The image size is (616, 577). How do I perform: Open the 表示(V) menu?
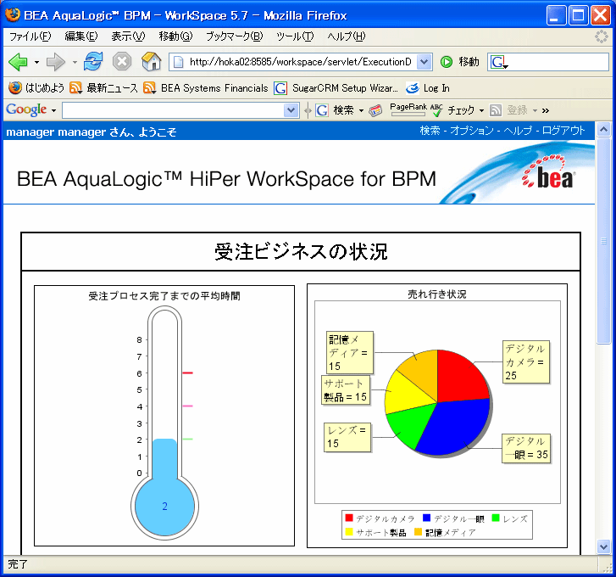click(128, 36)
